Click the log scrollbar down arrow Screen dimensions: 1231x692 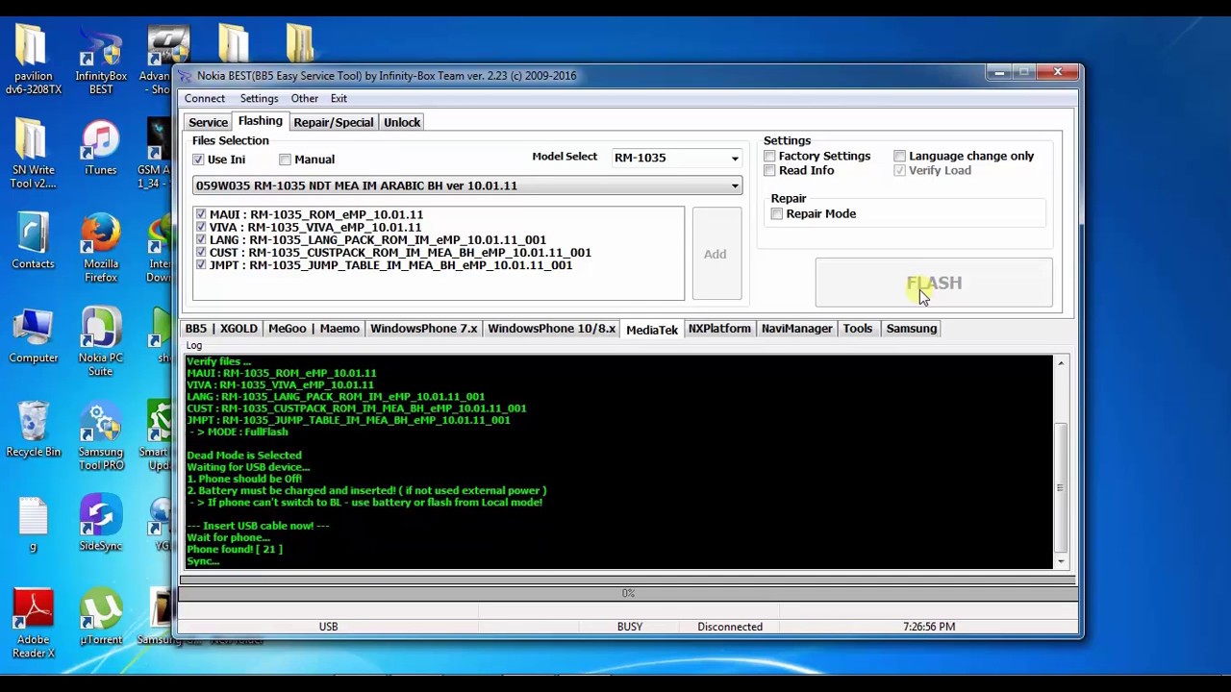pyautogui.click(x=1061, y=561)
